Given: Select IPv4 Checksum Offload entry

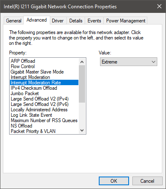Looking at the screenshot, I should coord(44,88).
